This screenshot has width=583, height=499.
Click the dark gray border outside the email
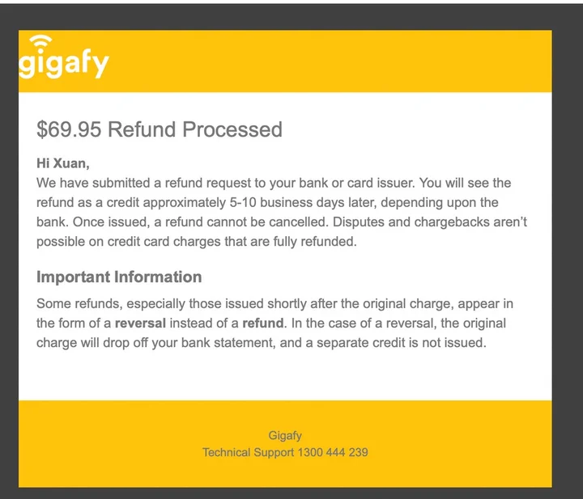tap(8, 243)
